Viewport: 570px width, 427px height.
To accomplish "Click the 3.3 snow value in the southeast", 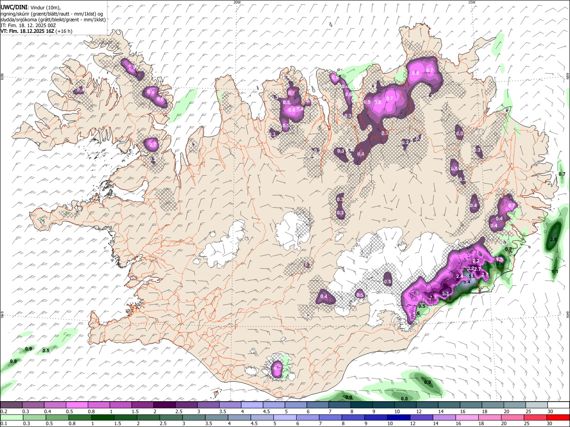I will click(445, 294).
